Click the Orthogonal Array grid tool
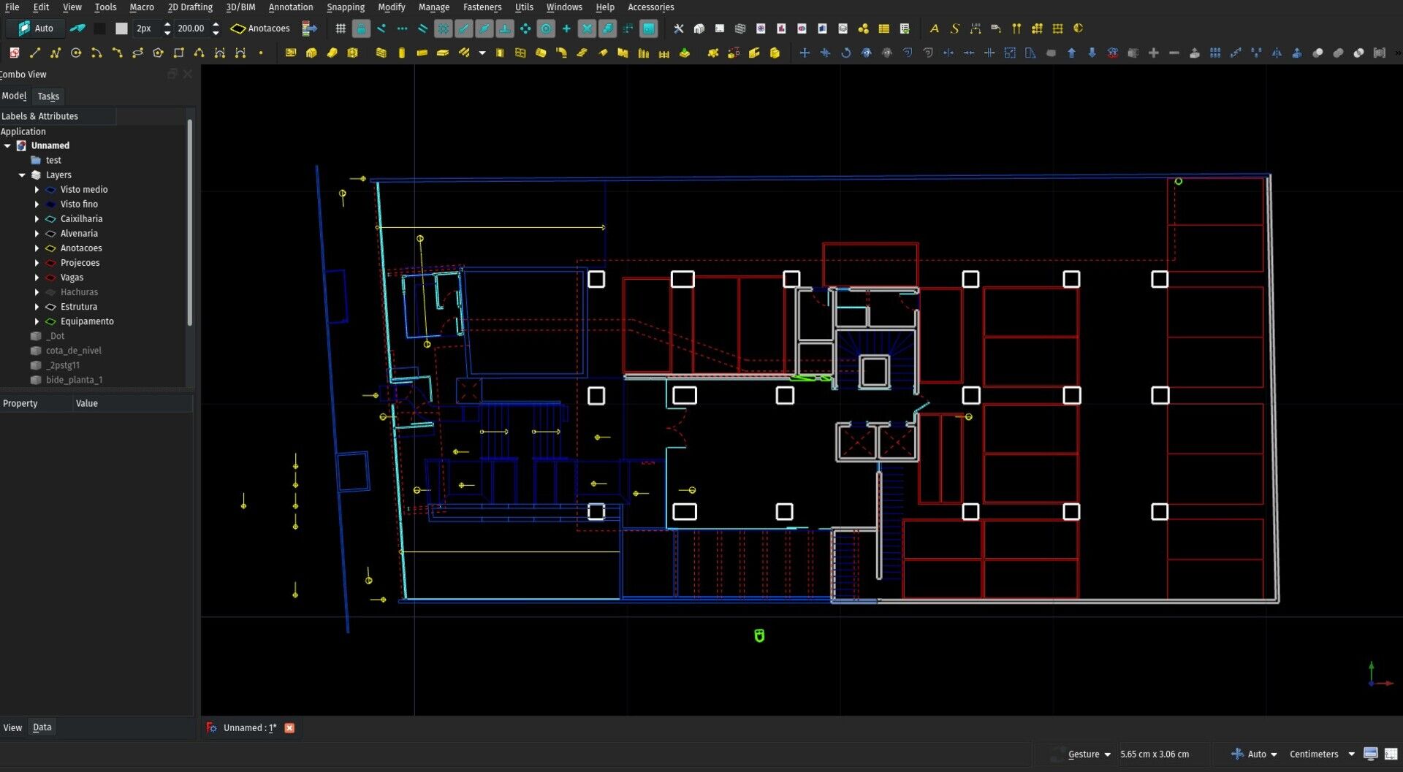 [x=1215, y=53]
